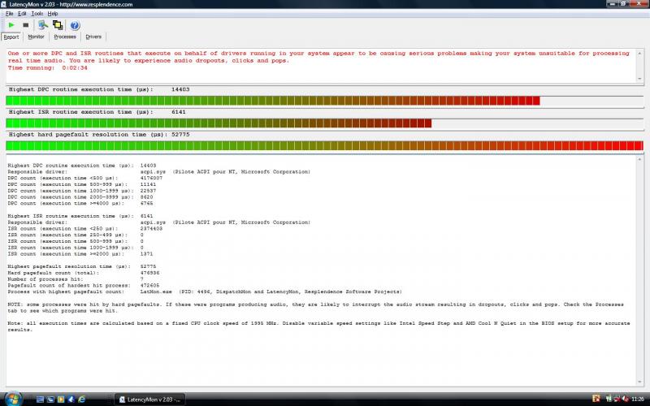Image resolution: width=650 pixels, height=406 pixels.
Task: Click the 'Number of processes hit' line
Action: click(x=76, y=279)
